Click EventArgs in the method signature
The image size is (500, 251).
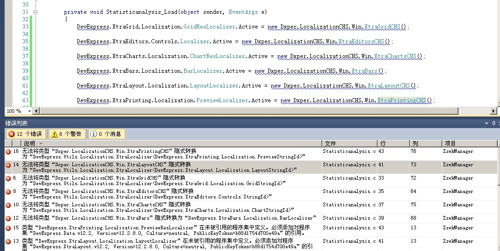(x=243, y=12)
